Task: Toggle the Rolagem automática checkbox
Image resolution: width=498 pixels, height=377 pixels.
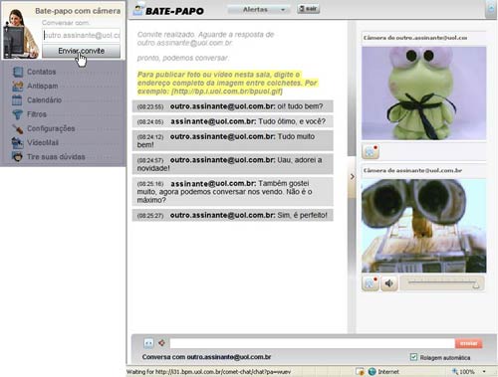Action: [x=413, y=357]
